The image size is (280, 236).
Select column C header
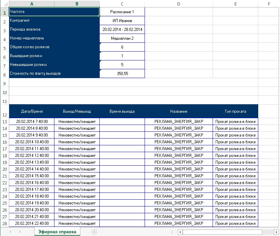(x=122, y=4)
